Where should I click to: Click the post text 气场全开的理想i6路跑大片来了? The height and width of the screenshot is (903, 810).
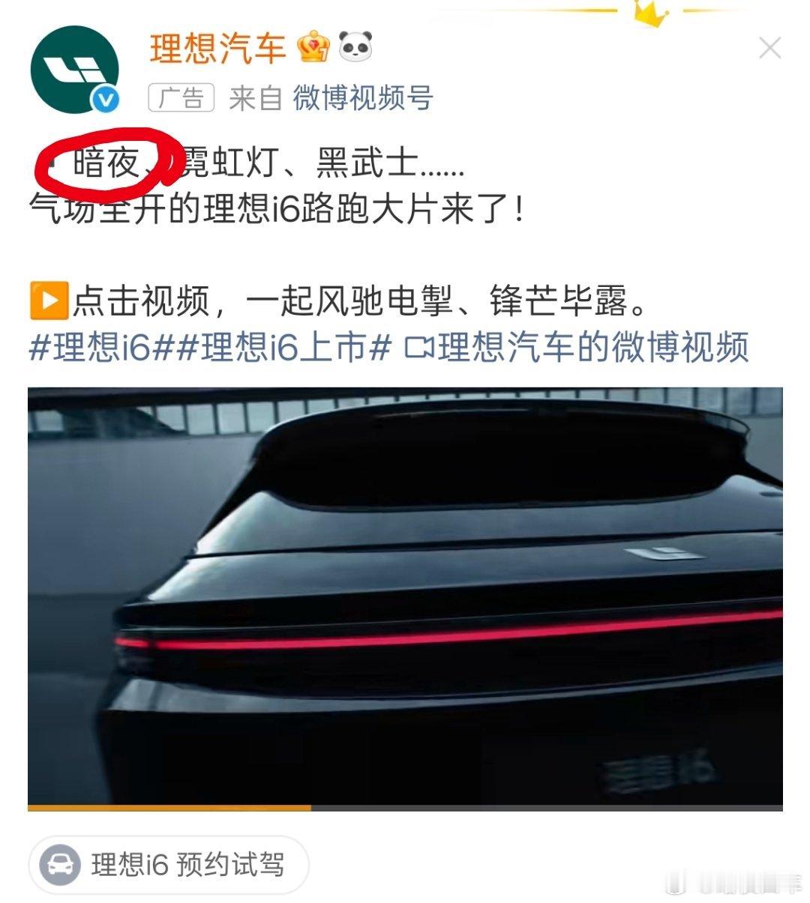tap(276, 208)
